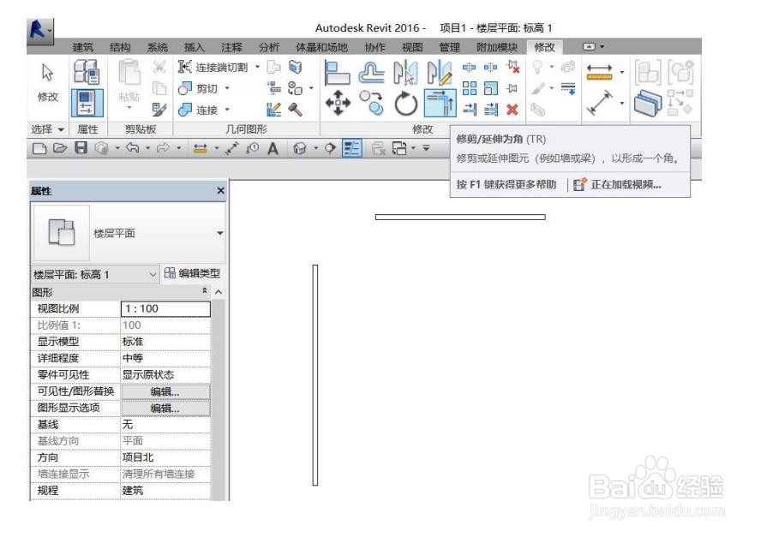Click the Unpin icon with red x
The image size is (767, 537).
(x=512, y=67)
